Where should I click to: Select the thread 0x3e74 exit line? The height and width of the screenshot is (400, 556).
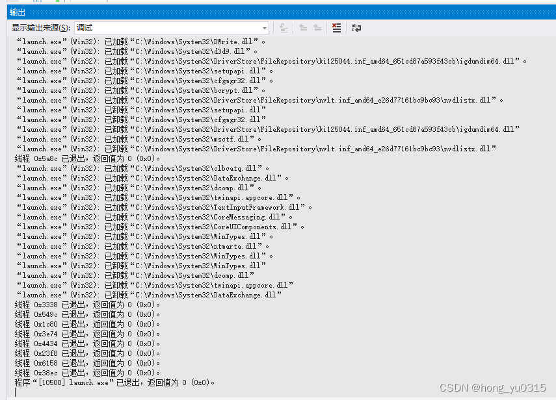coord(87,334)
